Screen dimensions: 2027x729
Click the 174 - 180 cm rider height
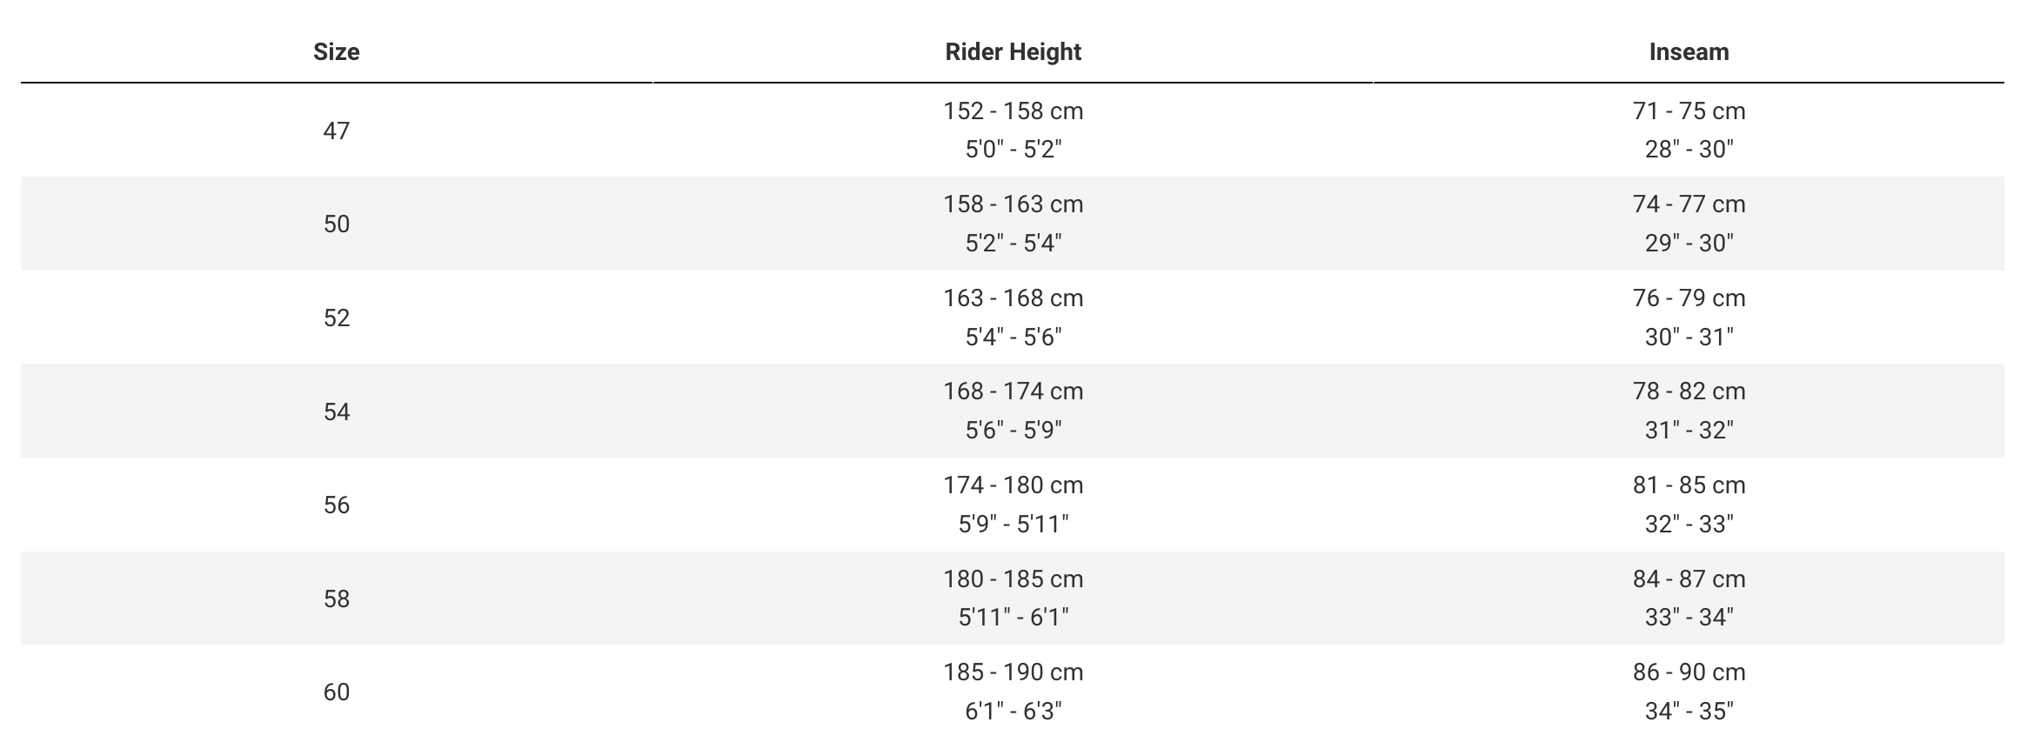tap(1013, 485)
